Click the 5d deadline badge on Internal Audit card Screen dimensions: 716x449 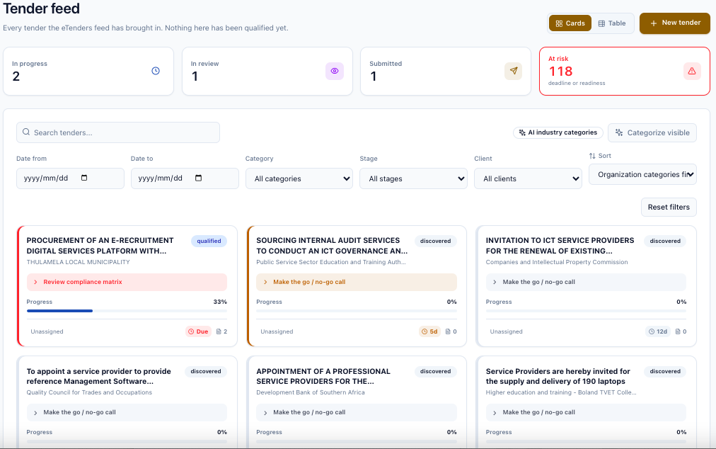[429, 331]
